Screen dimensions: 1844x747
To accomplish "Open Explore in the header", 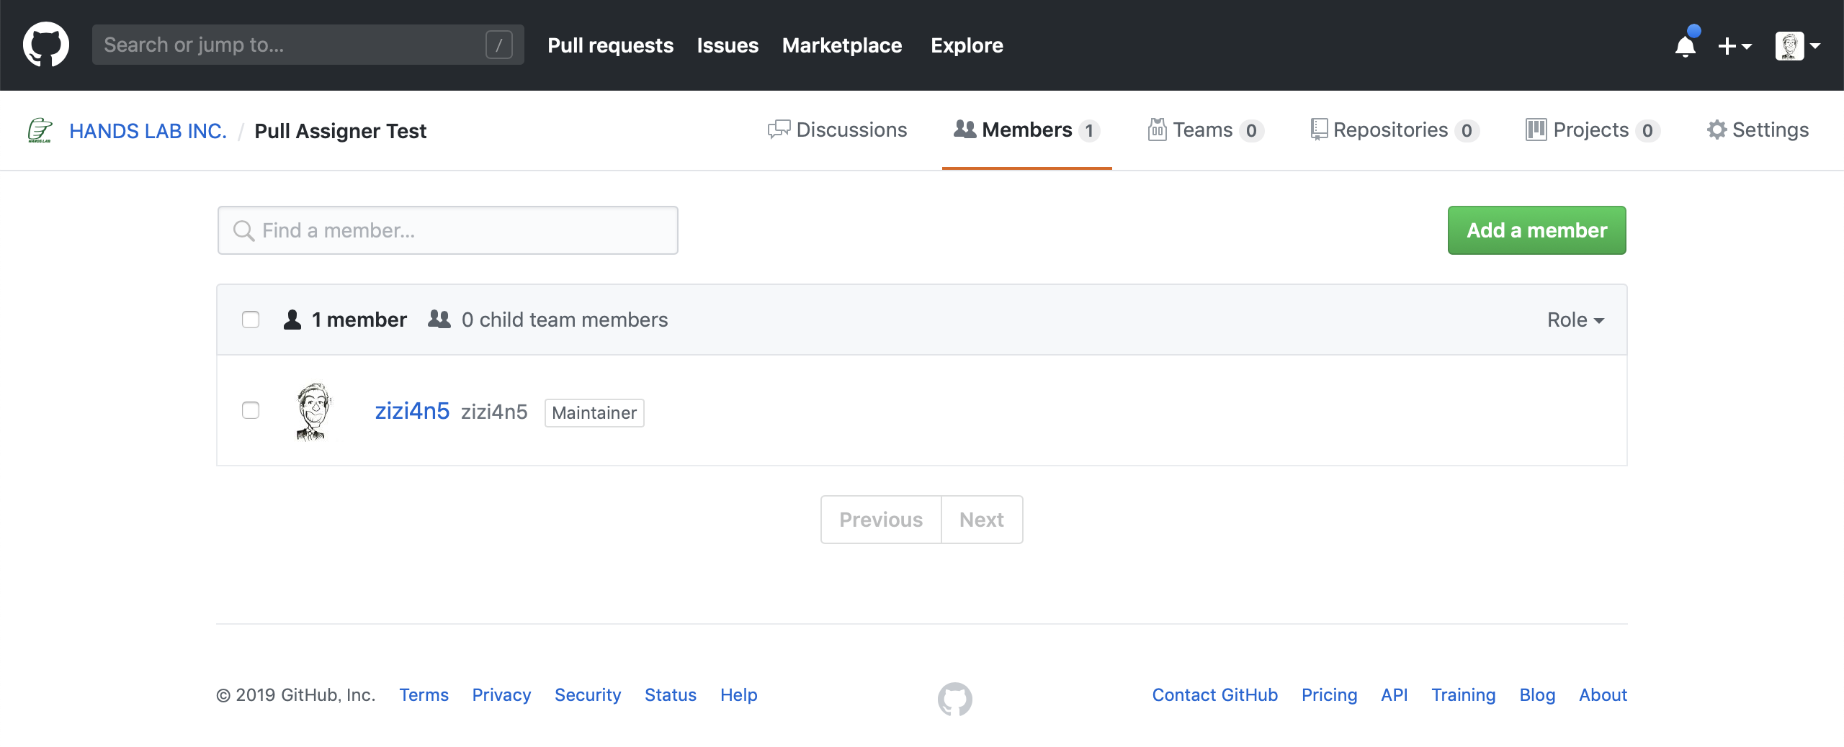I will click(x=967, y=45).
